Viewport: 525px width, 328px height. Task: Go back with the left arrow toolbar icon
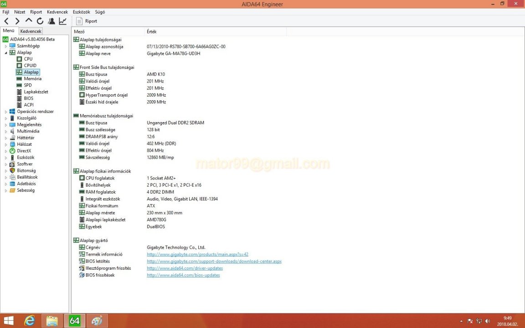click(x=6, y=21)
